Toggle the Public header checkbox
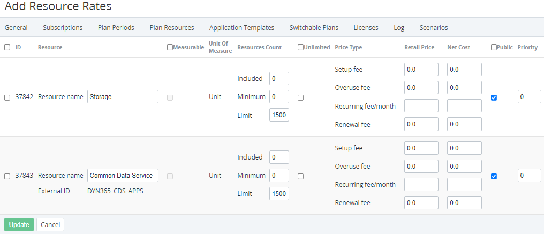 coord(494,47)
